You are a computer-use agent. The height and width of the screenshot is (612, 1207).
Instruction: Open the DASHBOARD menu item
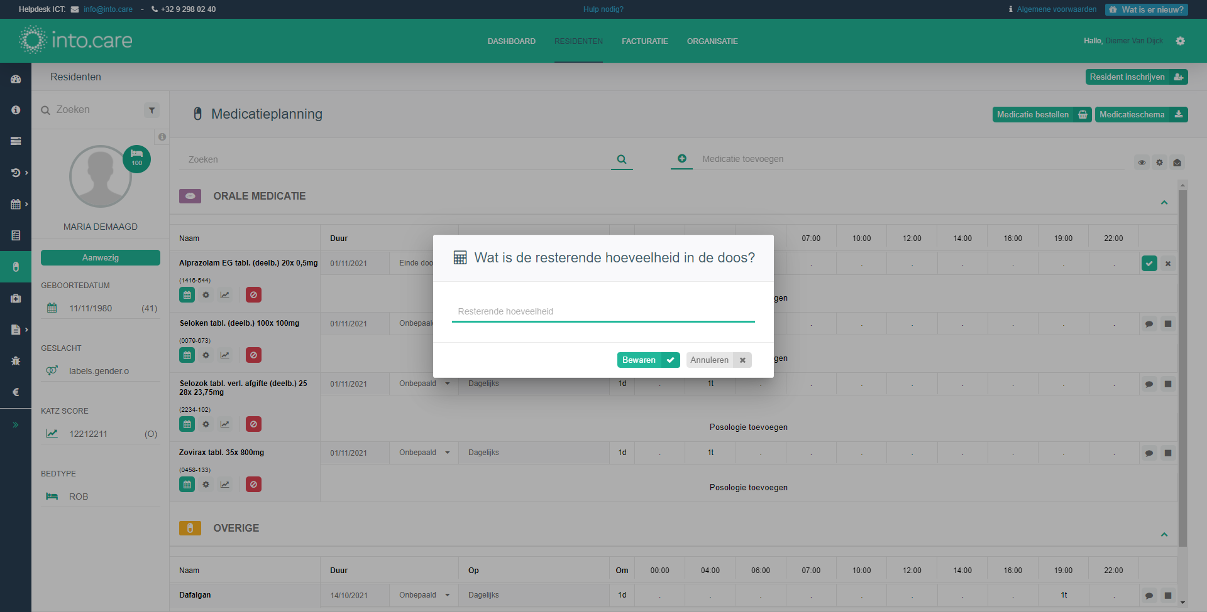click(x=511, y=41)
